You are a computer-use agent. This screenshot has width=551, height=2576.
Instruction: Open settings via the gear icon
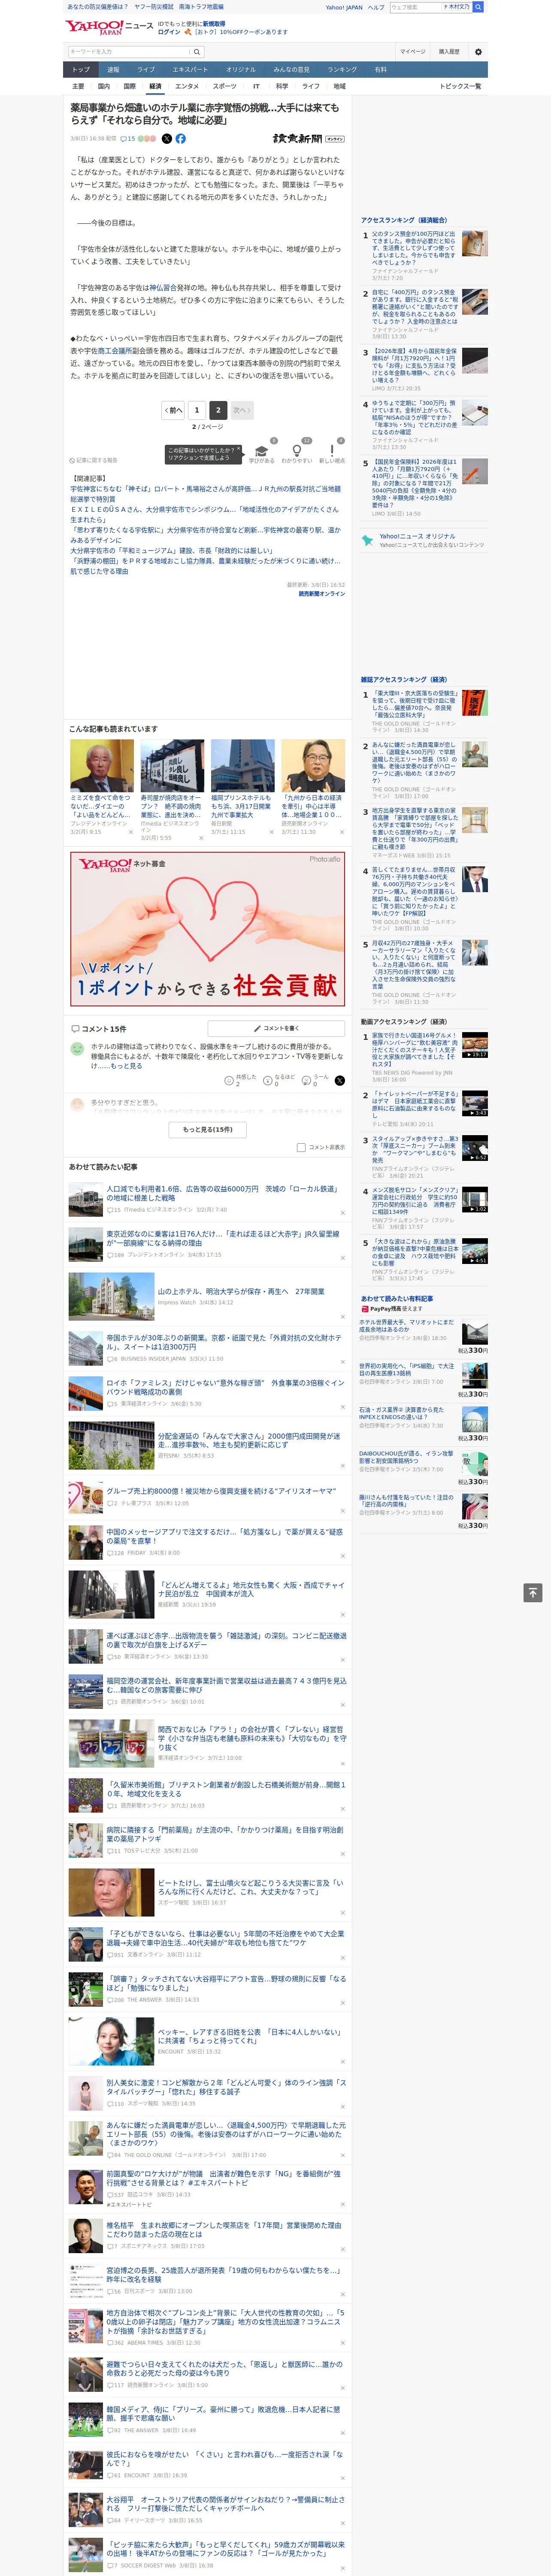click(x=478, y=51)
